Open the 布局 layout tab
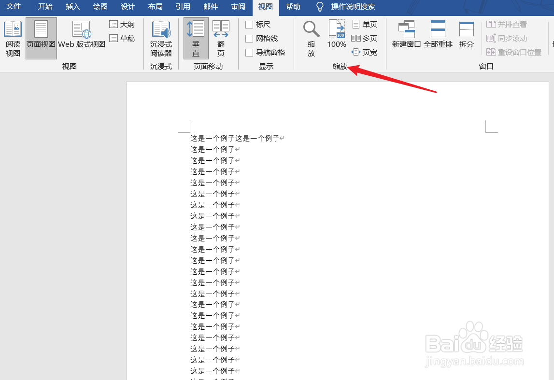The height and width of the screenshot is (380, 554). (x=156, y=6)
